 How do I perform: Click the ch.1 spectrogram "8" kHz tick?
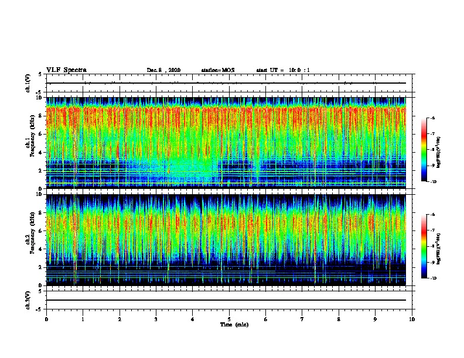[41, 116]
